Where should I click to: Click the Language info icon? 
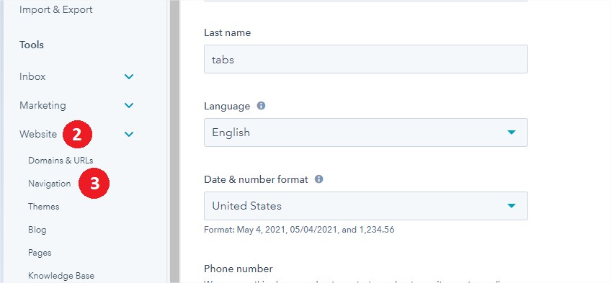point(261,106)
